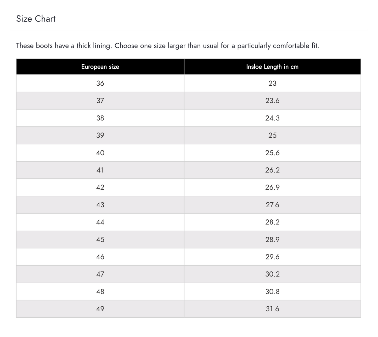Click the 27.6 insole length value
Image resolution: width=378 pixels, height=337 pixels.
click(x=272, y=205)
